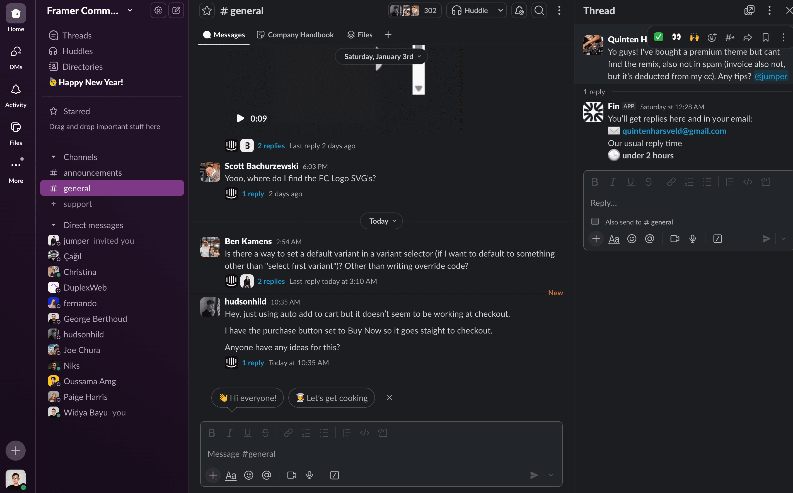This screenshot has height=493, width=793.
Task: Record an audio clip in the composer
Action: click(x=309, y=475)
